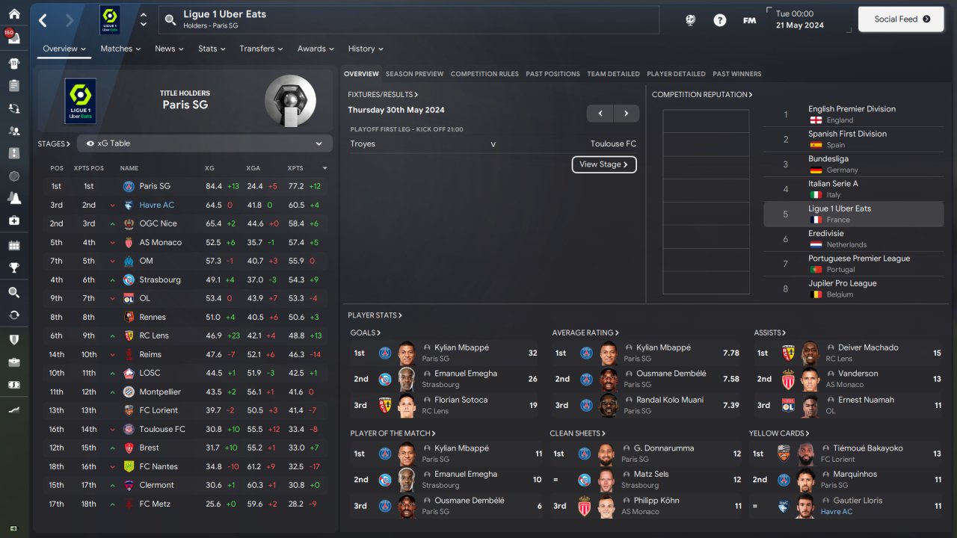Open the Player Stats section link
The image size is (957, 538).
[375, 315]
